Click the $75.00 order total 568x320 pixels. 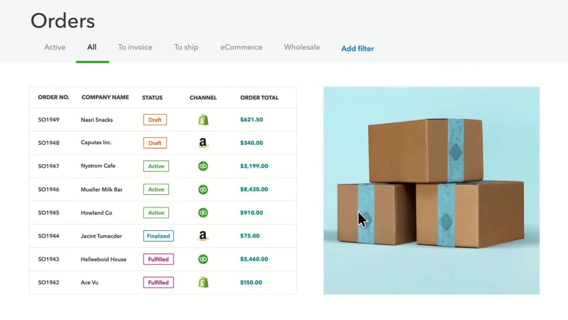point(249,236)
